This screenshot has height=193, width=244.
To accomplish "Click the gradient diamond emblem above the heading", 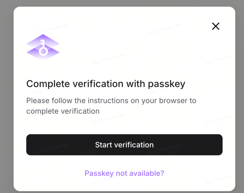I will click(43, 46).
